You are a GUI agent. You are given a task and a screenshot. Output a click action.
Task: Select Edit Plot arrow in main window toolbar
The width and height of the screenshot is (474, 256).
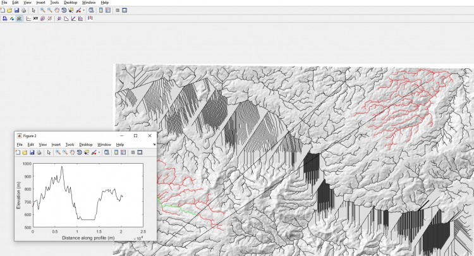point(33,10)
